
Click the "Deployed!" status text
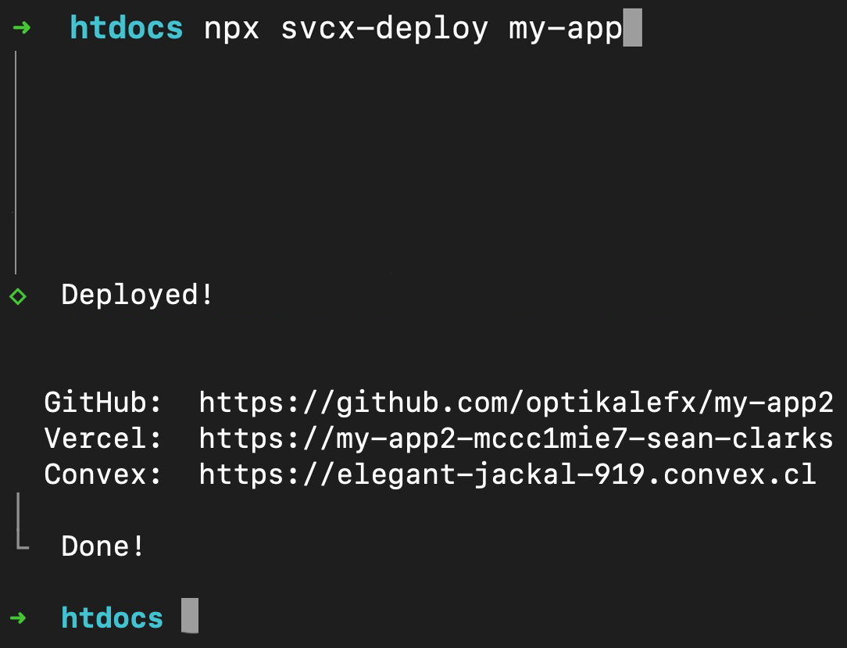138,295
